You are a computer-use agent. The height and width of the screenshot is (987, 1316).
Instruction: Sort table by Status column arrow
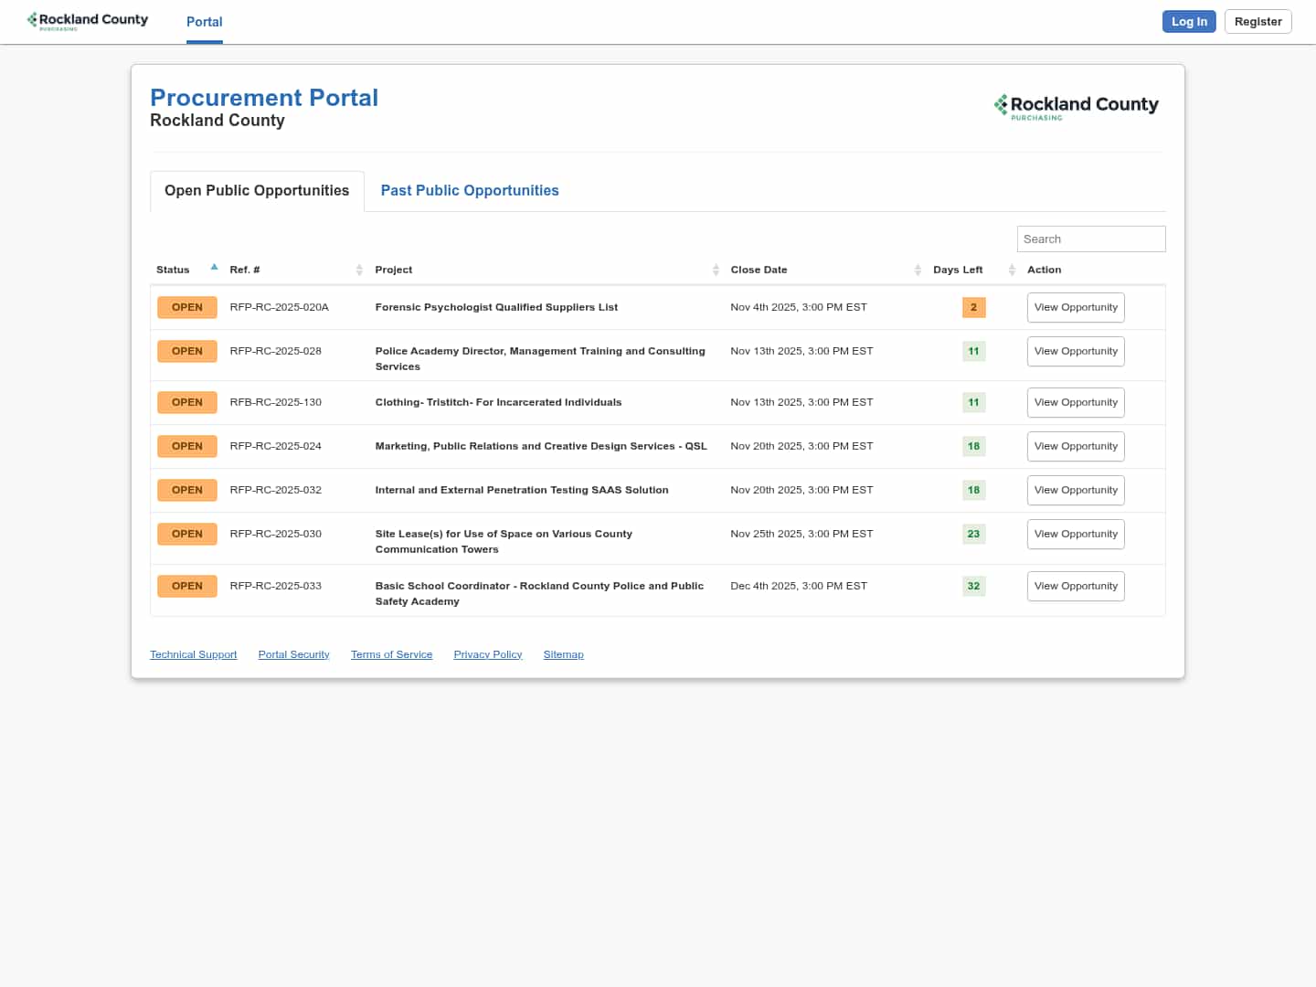[x=214, y=268]
